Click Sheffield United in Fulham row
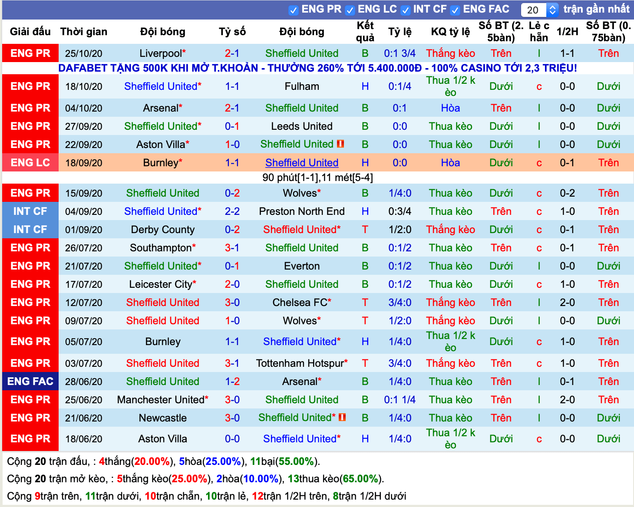The width and height of the screenshot is (634, 507). pos(161,86)
